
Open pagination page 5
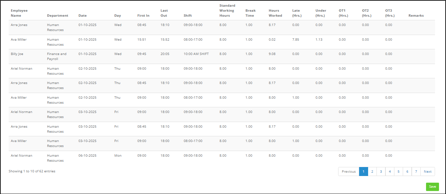[398, 171]
